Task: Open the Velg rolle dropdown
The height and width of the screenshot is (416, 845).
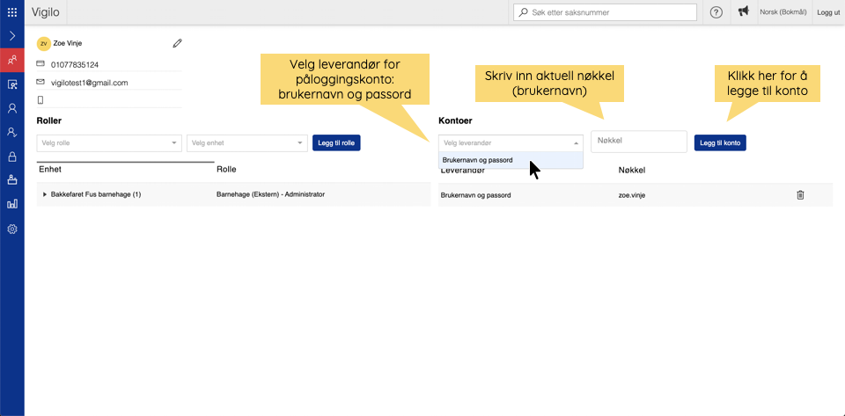Action: [109, 142]
